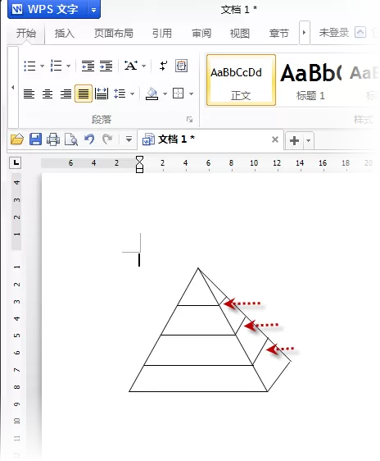Image resolution: width=380 pixels, height=461 pixels.
Task: Click the 未登录 login link
Action: tap(334, 32)
